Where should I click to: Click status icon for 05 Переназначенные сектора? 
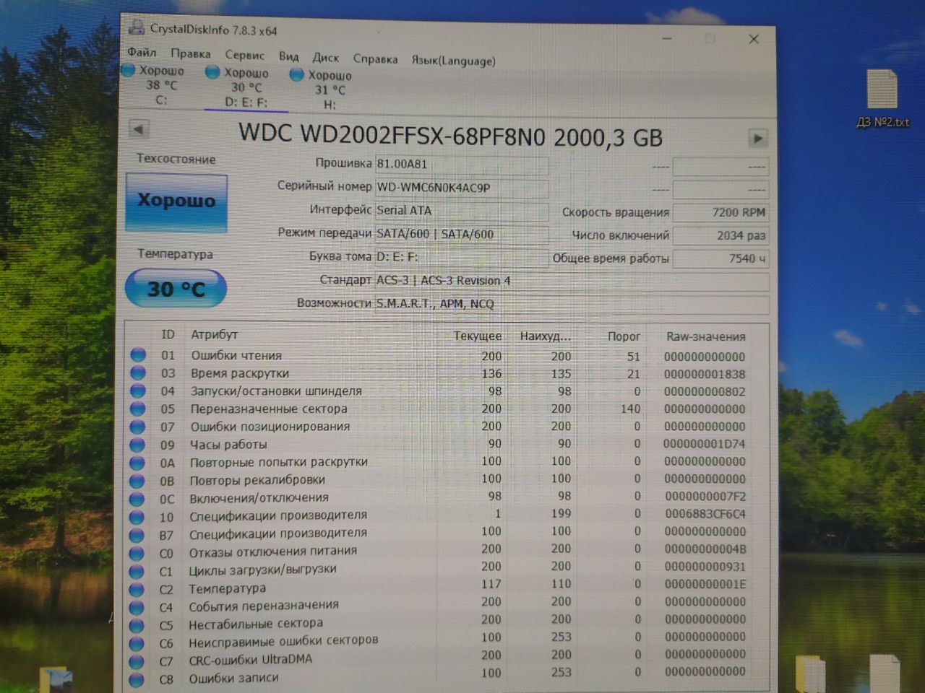tap(137, 409)
